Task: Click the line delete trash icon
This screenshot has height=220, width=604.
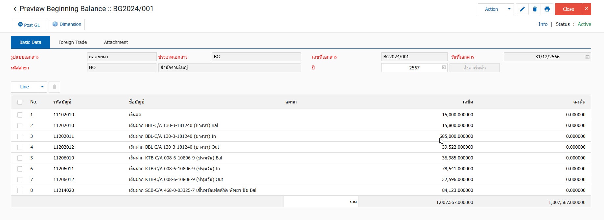Action: tap(55, 87)
